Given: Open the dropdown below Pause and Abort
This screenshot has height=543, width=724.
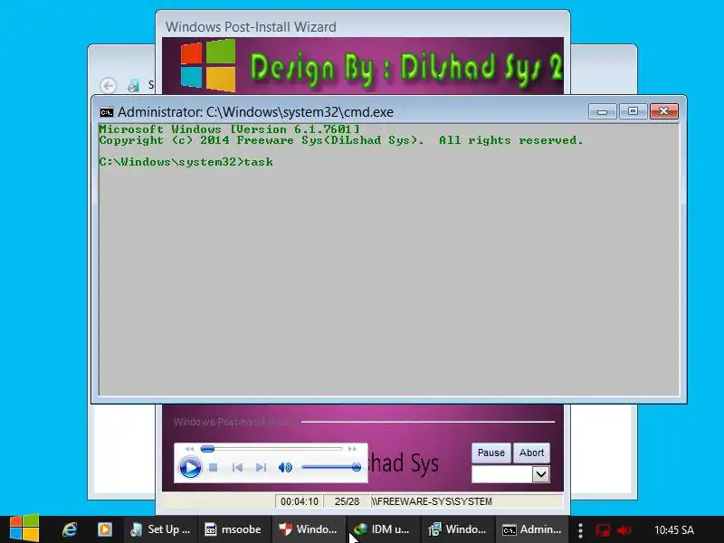Looking at the screenshot, I should [540, 474].
